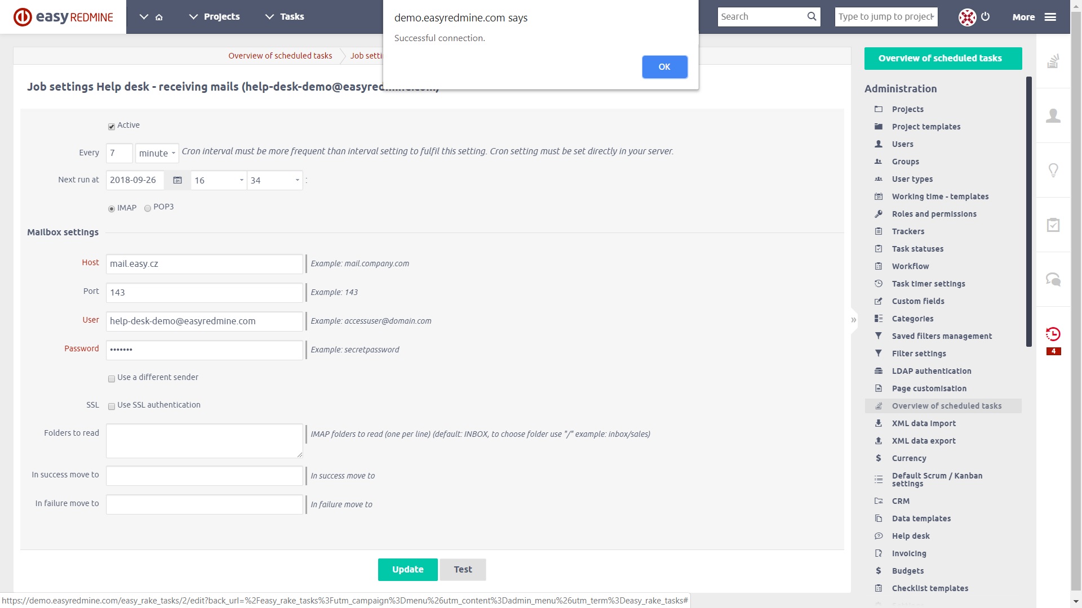This screenshot has height=608, width=1082.
Task: Click the checklist icon in right strip
Action: tap(1053, 225)
